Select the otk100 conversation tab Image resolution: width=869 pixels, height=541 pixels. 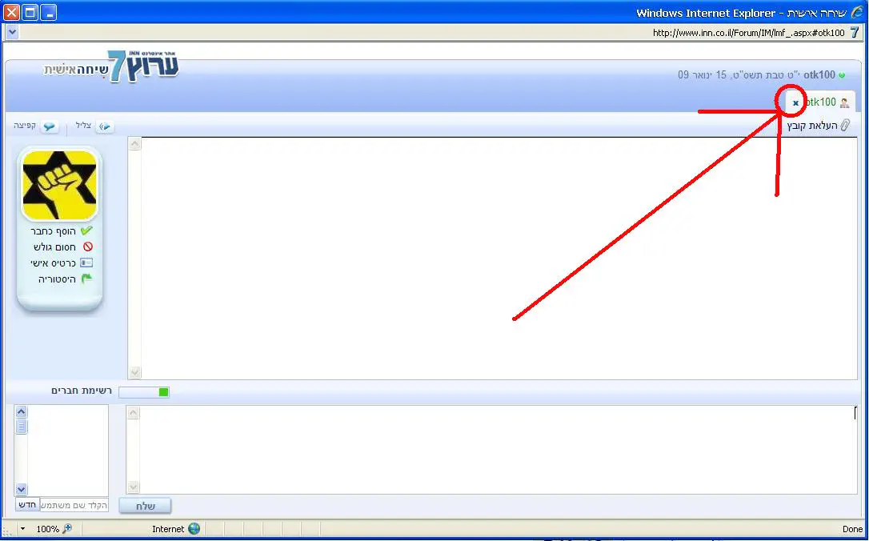click(x=820, y=102)
